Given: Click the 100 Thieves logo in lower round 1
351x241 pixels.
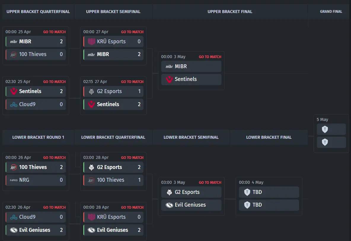Looking at the screenshot, I should click(x=14, y=167).
